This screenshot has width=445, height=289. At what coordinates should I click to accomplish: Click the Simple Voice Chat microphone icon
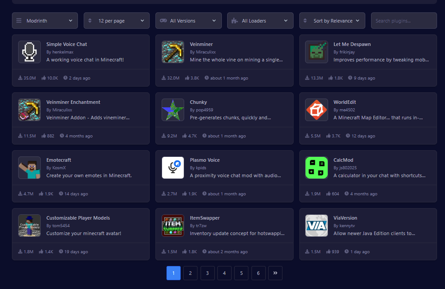29,52
